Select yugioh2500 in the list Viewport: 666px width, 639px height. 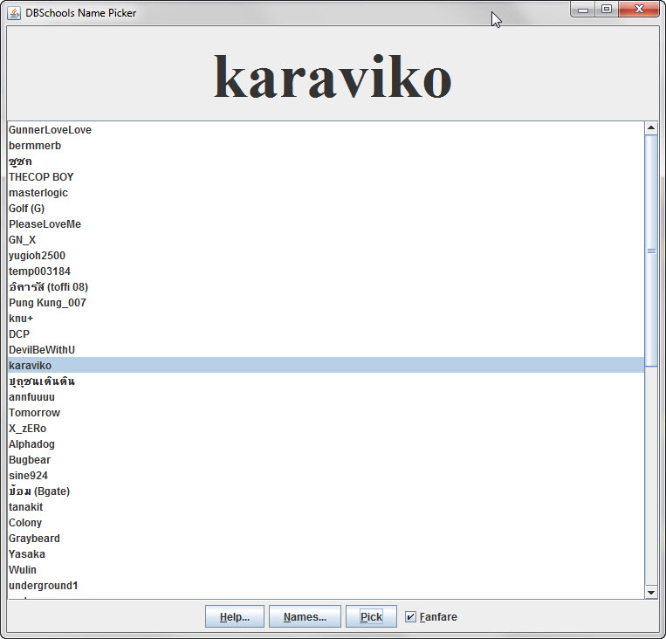pos(326,256)
